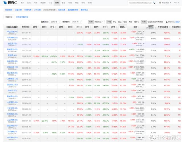The image size is (182, 142).
Task: Open the ETF列表 sub-navigation link
Action: click(37, 10)
